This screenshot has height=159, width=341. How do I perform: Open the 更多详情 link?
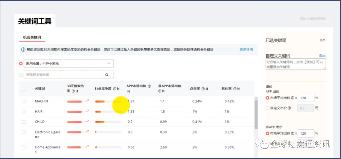246,50
